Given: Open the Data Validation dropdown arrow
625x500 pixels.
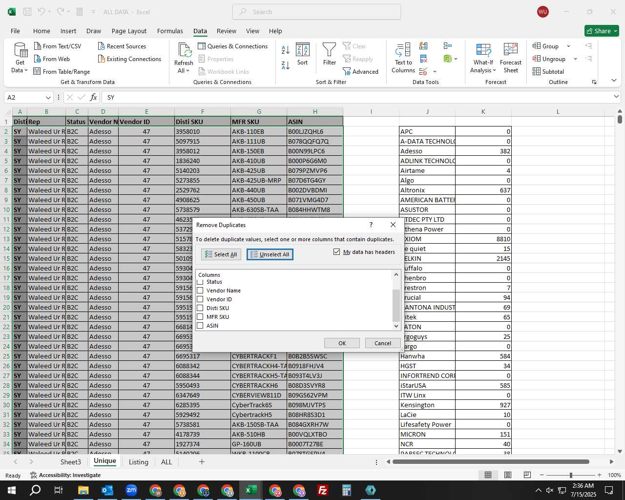Looking at the screenshot, I should (x=435, y=71).
